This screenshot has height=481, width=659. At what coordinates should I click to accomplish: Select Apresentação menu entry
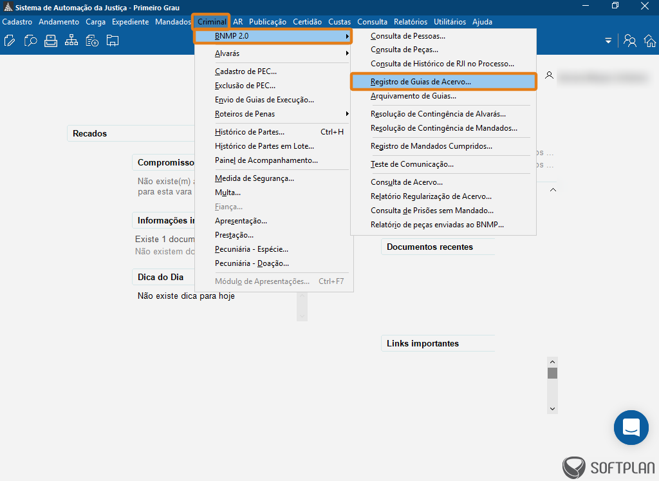point(273,221)
